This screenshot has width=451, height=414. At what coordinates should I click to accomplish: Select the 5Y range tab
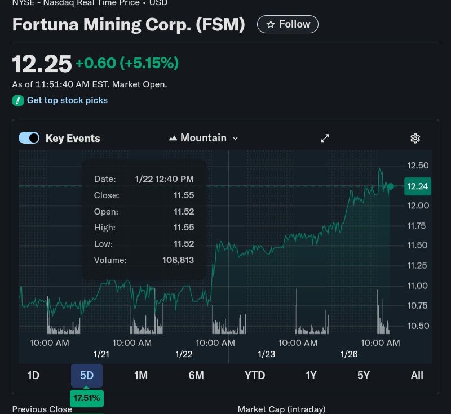coord(363,376)
